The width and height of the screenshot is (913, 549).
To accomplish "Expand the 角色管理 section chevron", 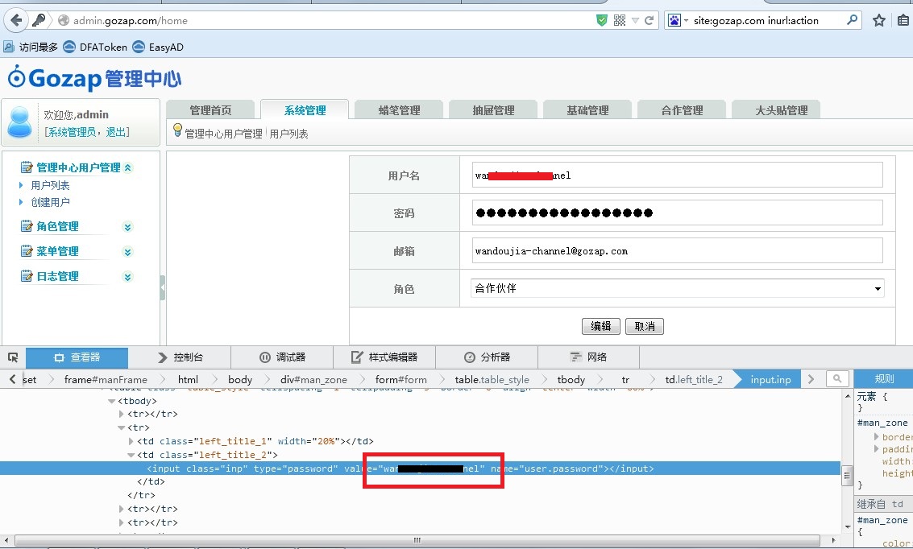I will pos(127,227).
